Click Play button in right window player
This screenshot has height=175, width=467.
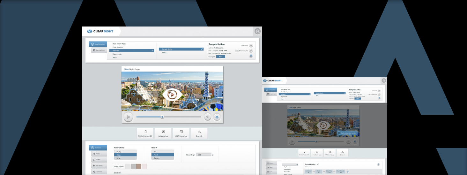292,141
